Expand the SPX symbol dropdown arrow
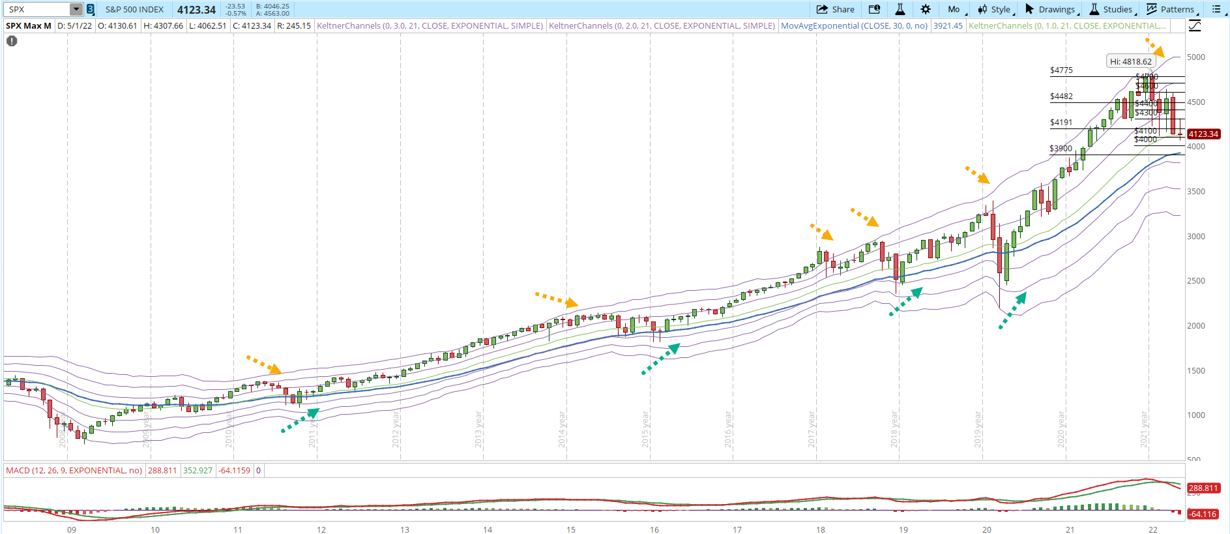The height and width of the screenshot is (534, 1230). [76, 9]
